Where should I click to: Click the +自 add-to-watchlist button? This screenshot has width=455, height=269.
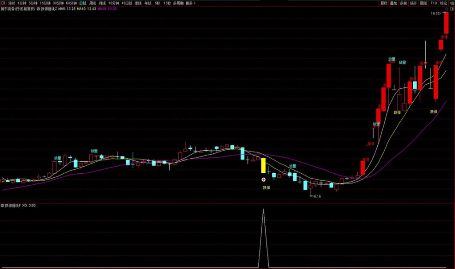[x=451, y=3]
